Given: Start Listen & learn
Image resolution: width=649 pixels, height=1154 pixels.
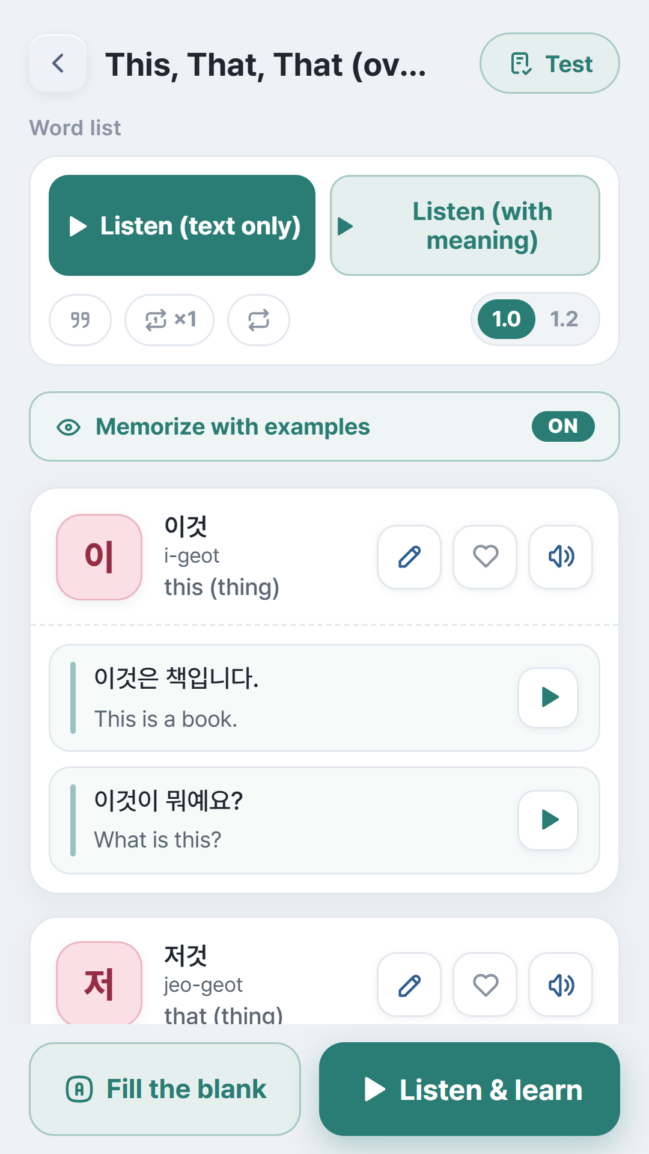Looking at the screenshot, I should pyautogui.click(x=469, y=1089).
